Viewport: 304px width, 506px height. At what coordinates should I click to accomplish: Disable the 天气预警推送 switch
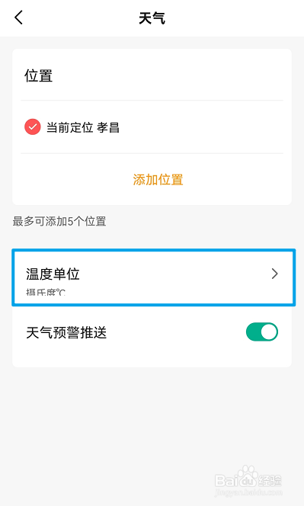pos(262,331)
